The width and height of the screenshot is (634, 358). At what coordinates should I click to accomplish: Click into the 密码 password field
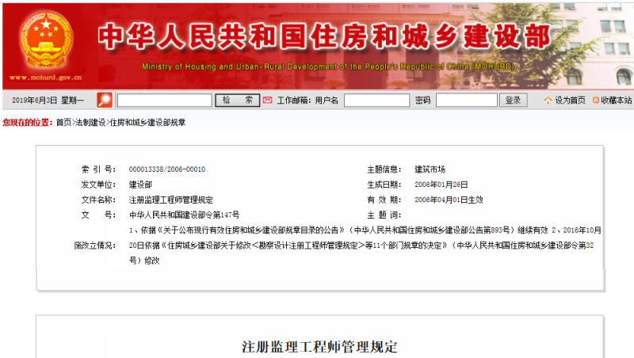(466, 101)
